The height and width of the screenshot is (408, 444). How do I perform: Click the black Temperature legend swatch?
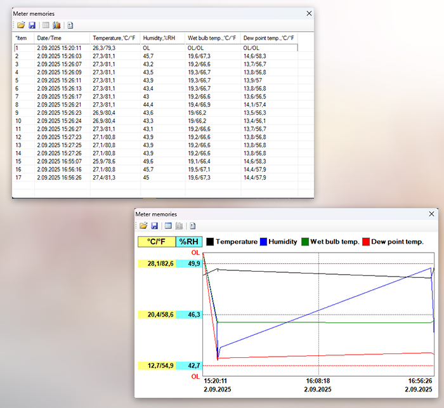tap(210, 242)
